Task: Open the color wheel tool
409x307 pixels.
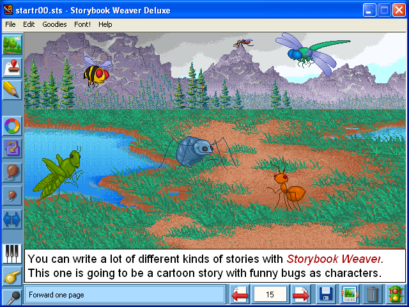Action: tap(12, 126)
